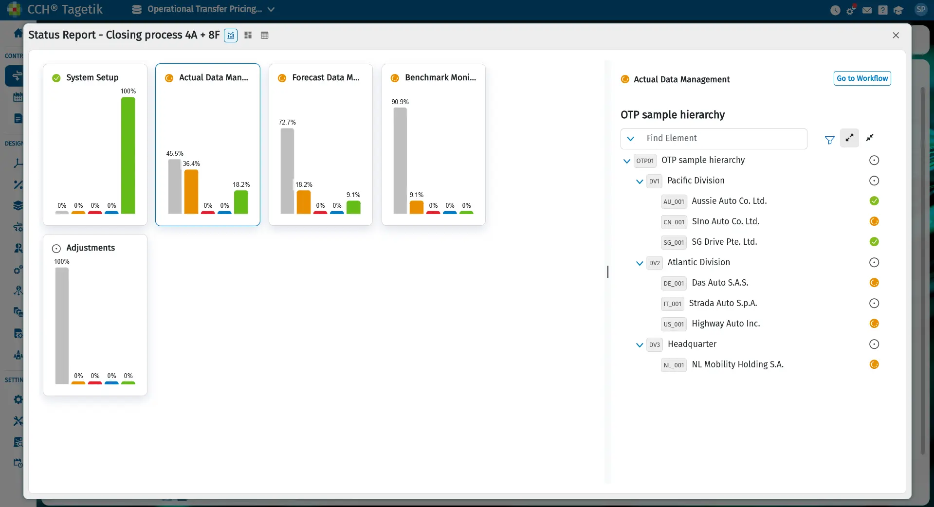Open the graduation cap training icon
The width and height of the screenshot is (934, 507).
[x=898, y=10]
